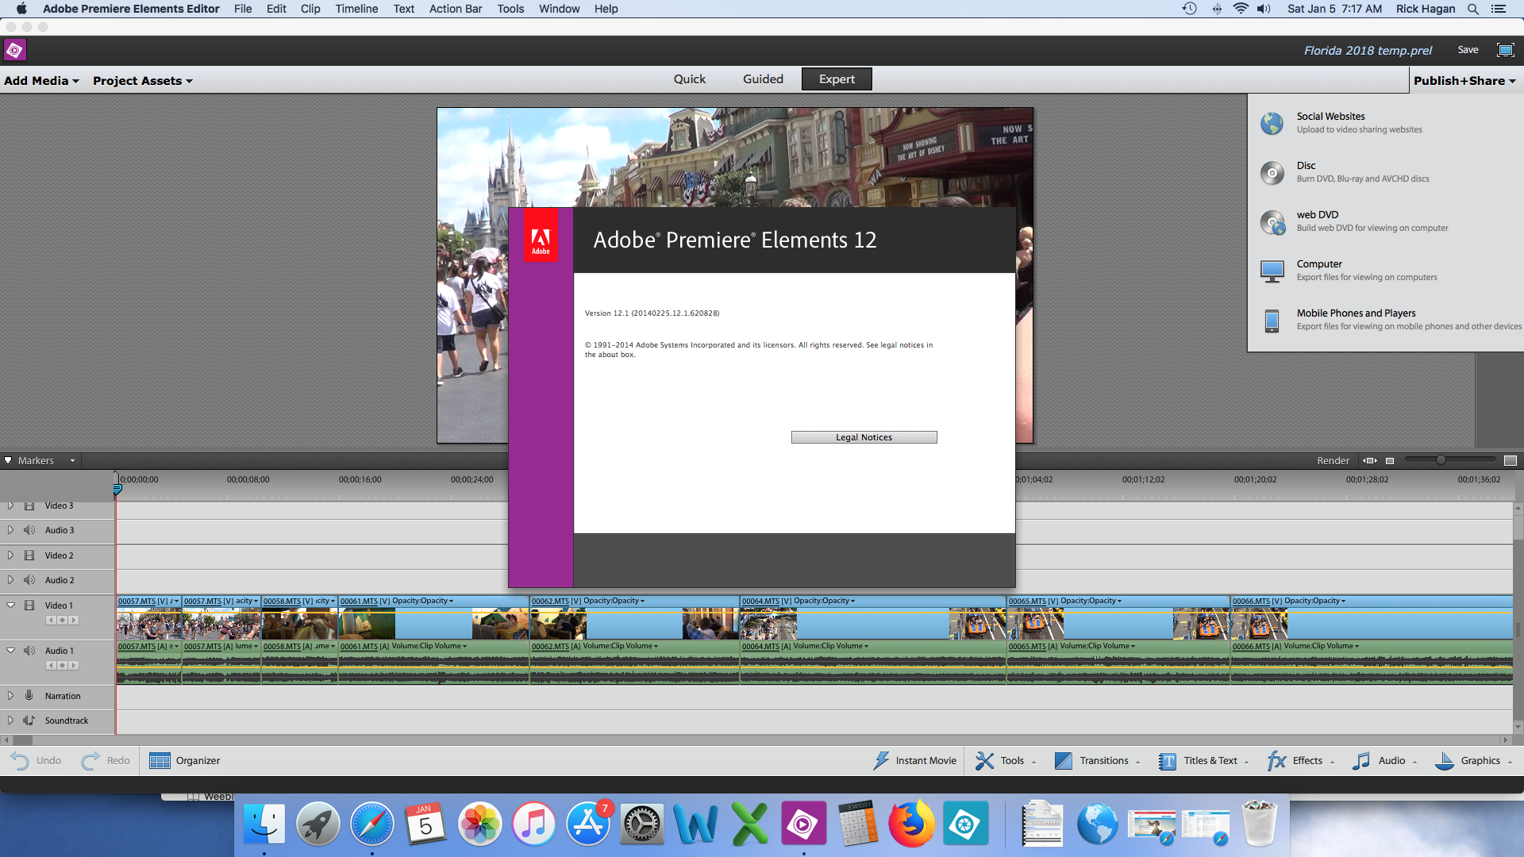This screenshot has width=1524, height=857.
Task: Click the timeline playhead marker
Action: pos(117,490)
